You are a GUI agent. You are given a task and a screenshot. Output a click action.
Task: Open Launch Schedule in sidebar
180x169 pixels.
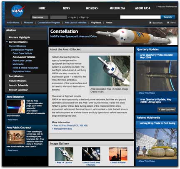18,85
